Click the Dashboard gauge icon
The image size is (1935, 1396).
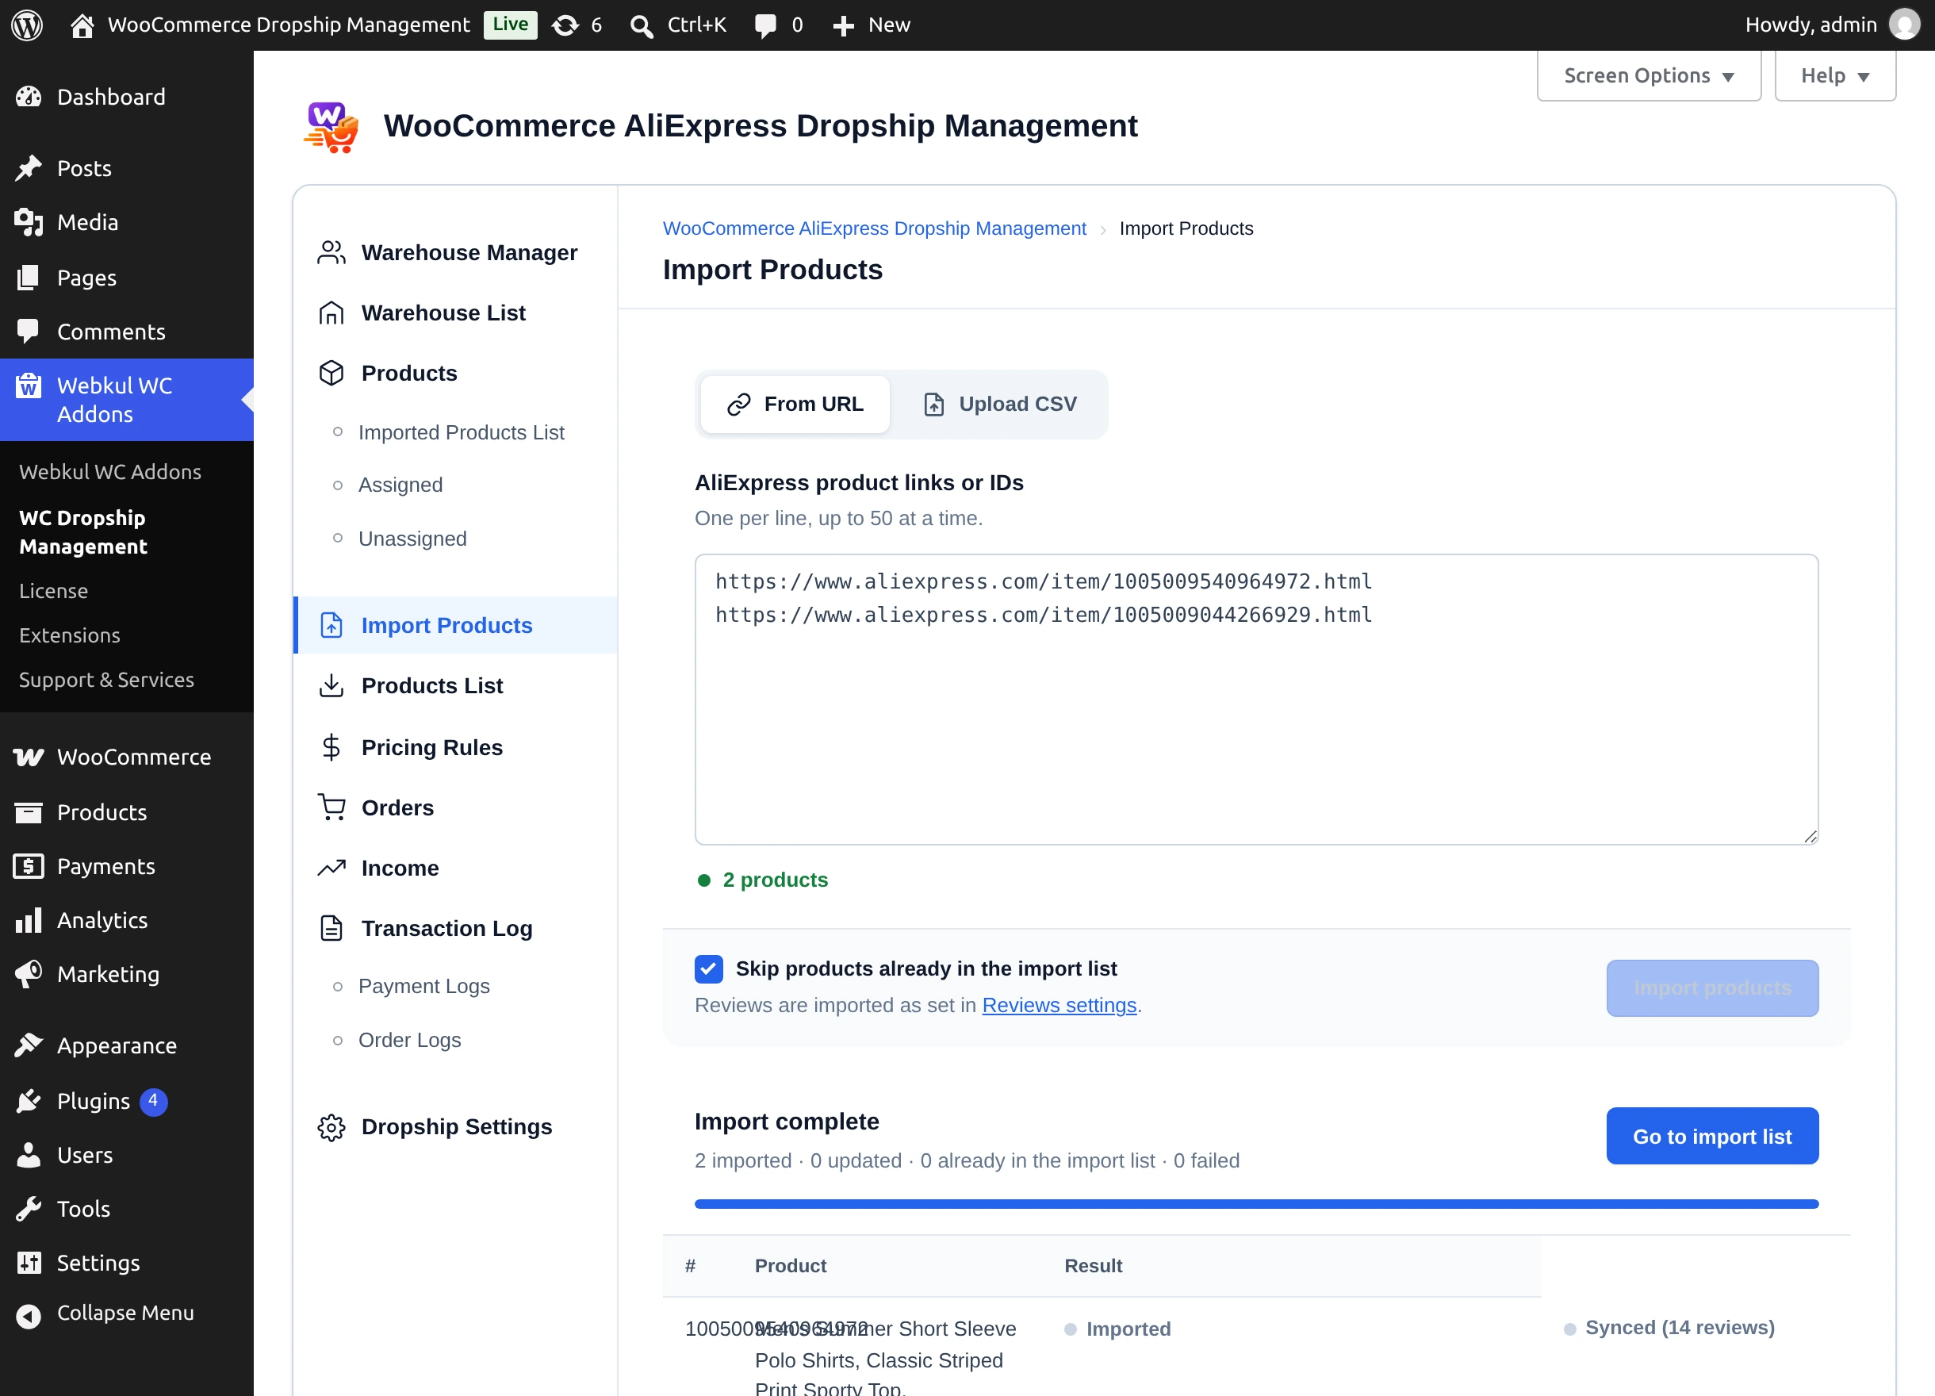[x=29, y=98]
